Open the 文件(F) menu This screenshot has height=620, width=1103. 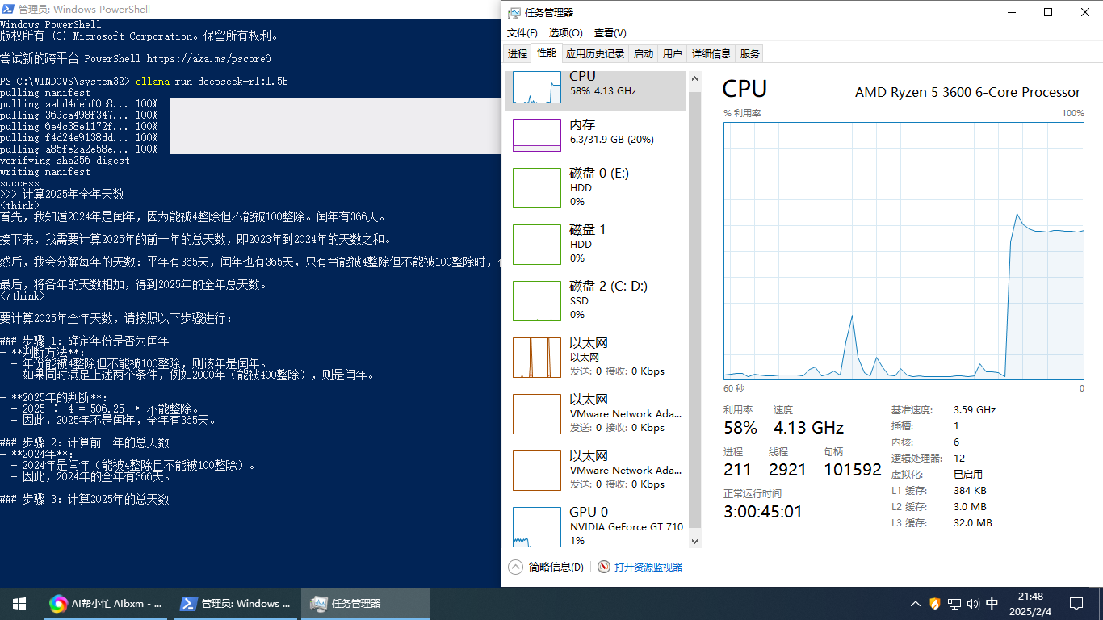(522, 33)
